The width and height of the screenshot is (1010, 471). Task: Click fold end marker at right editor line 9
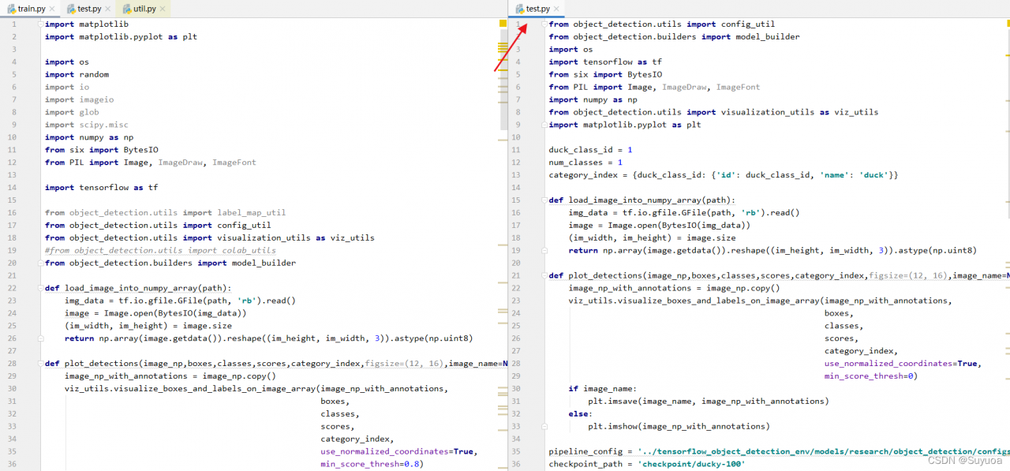click(544, 125)
